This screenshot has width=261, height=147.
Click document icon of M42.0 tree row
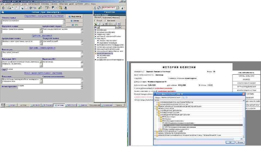tap(163, 123)
